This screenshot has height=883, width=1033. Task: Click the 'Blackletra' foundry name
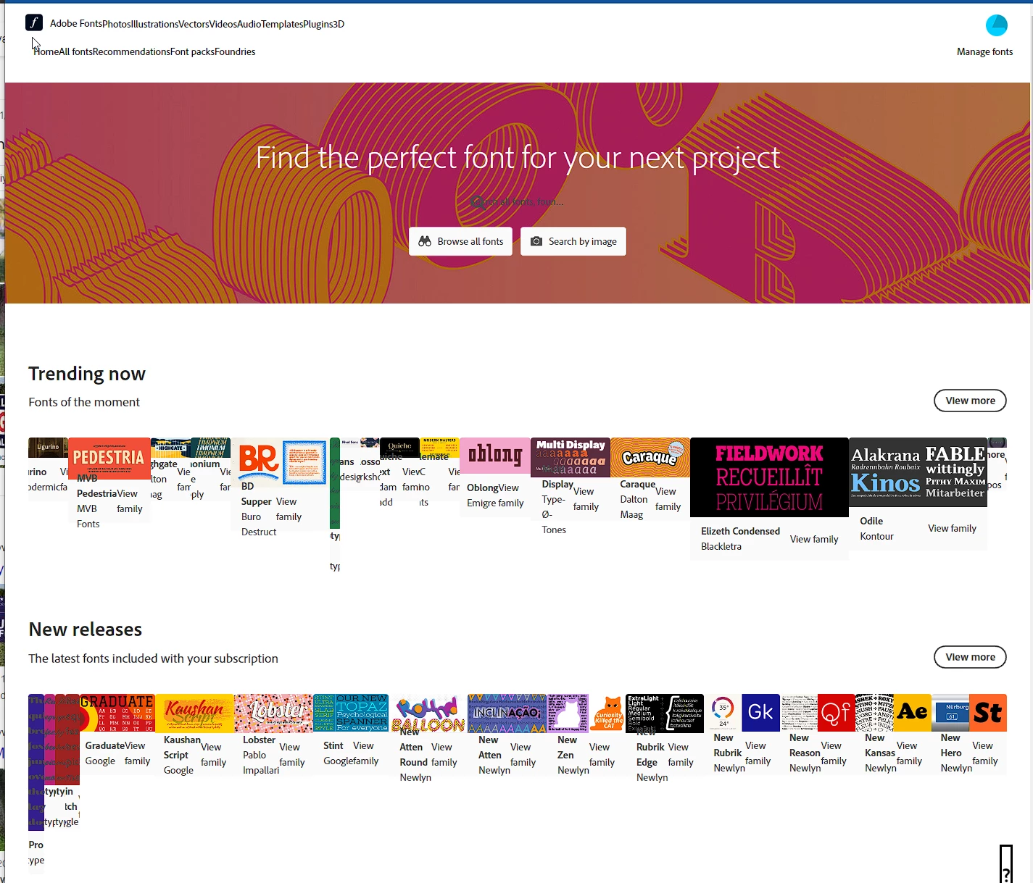(721, 546)
